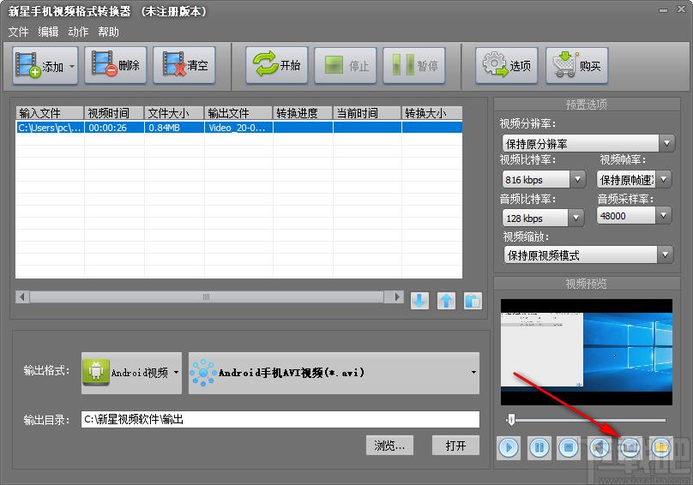The height and width of the screenshot is (485, 693).
Task: Expand the 保持原视频模式 zoom dropdown
Action: coord(666,254)
